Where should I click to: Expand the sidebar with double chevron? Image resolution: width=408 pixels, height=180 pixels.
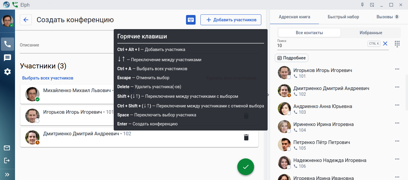coord(7,174)
